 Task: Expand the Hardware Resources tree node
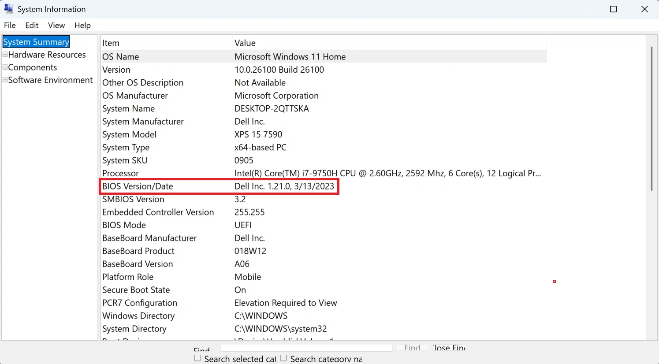(x=5, y=55)
